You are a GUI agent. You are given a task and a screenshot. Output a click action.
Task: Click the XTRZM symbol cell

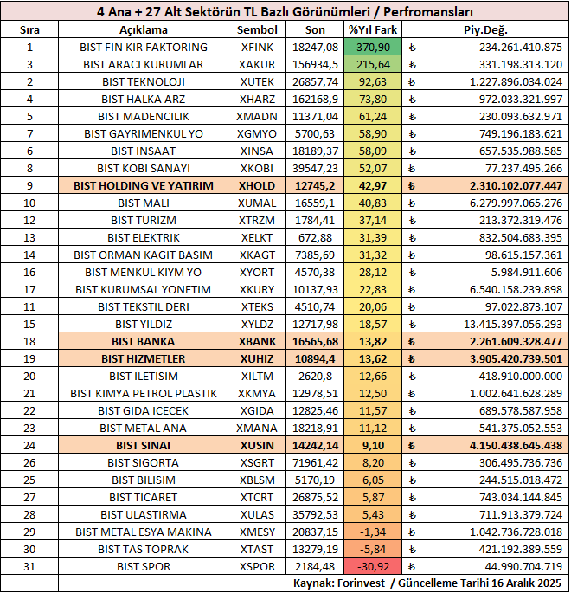pyautogui.click(x=257, y=220)
